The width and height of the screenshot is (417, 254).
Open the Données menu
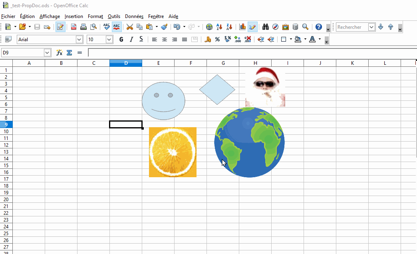(134, 16)
